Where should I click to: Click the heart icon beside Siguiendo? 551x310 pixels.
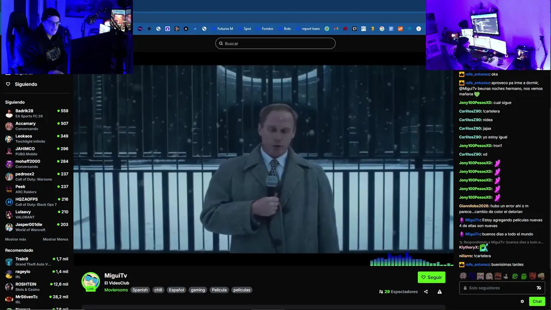coord(8,84)
